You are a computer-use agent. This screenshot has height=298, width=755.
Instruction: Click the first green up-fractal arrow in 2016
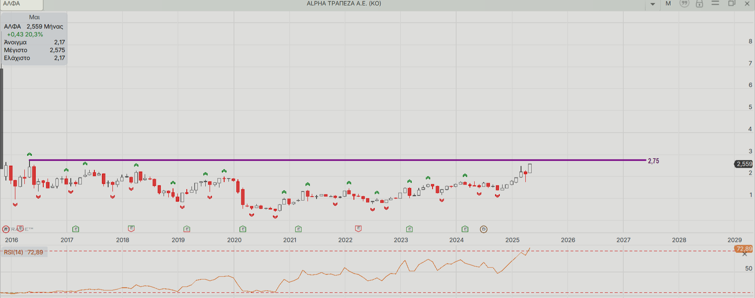coord(29,154)
